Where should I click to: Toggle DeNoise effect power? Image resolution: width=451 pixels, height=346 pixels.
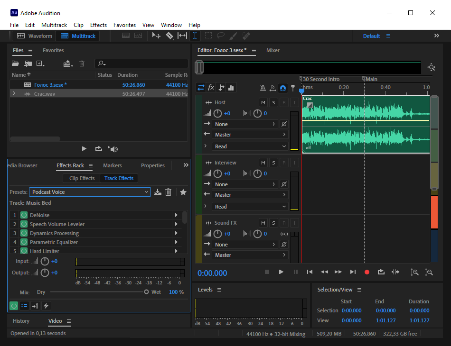click(24, 215)
